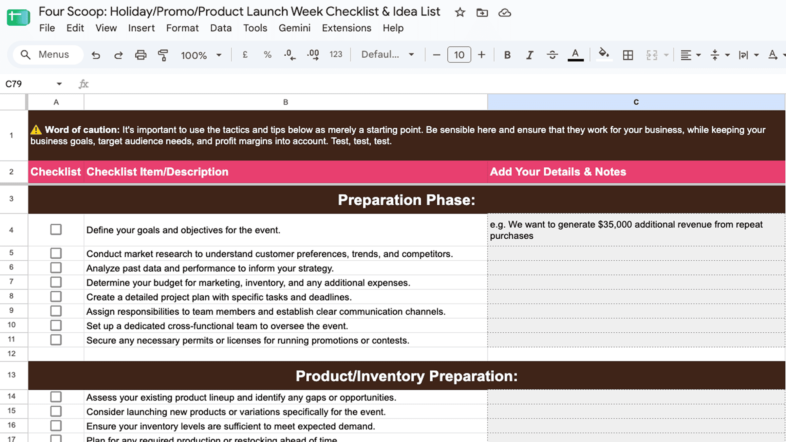The image size is (786, 442).
Task: Click the vertical align icon
Action: [x=715, y=55]
